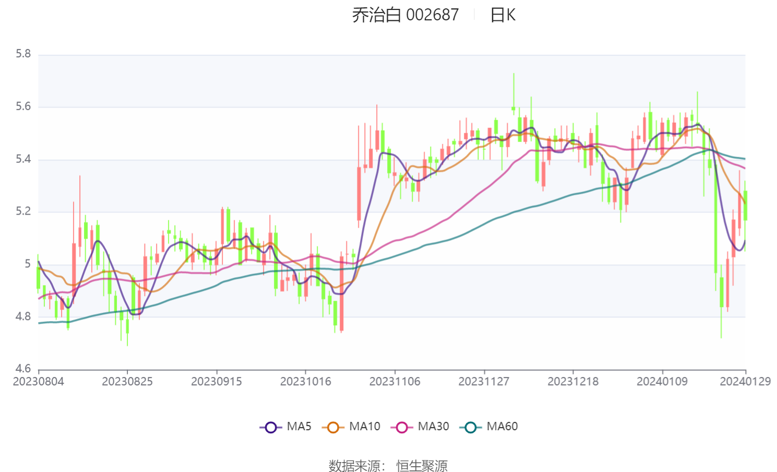
Task: Click y-axis value 5.8
Action: coord(23,54)
